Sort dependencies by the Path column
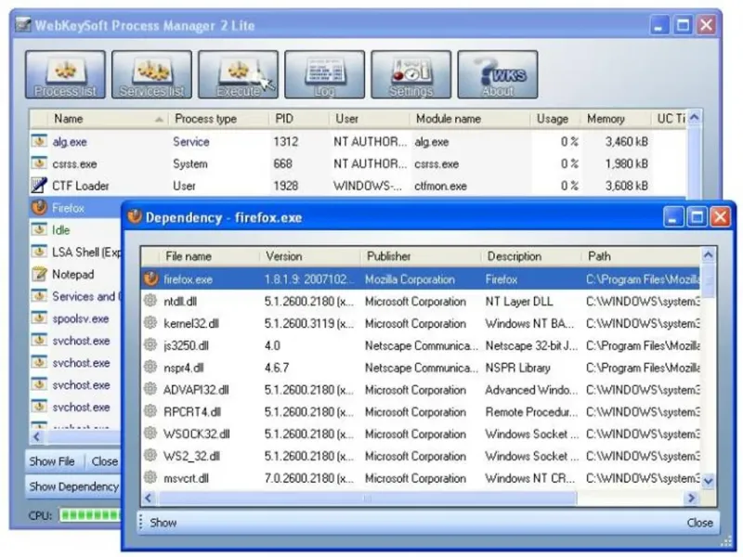 click(x=641, y=256)
